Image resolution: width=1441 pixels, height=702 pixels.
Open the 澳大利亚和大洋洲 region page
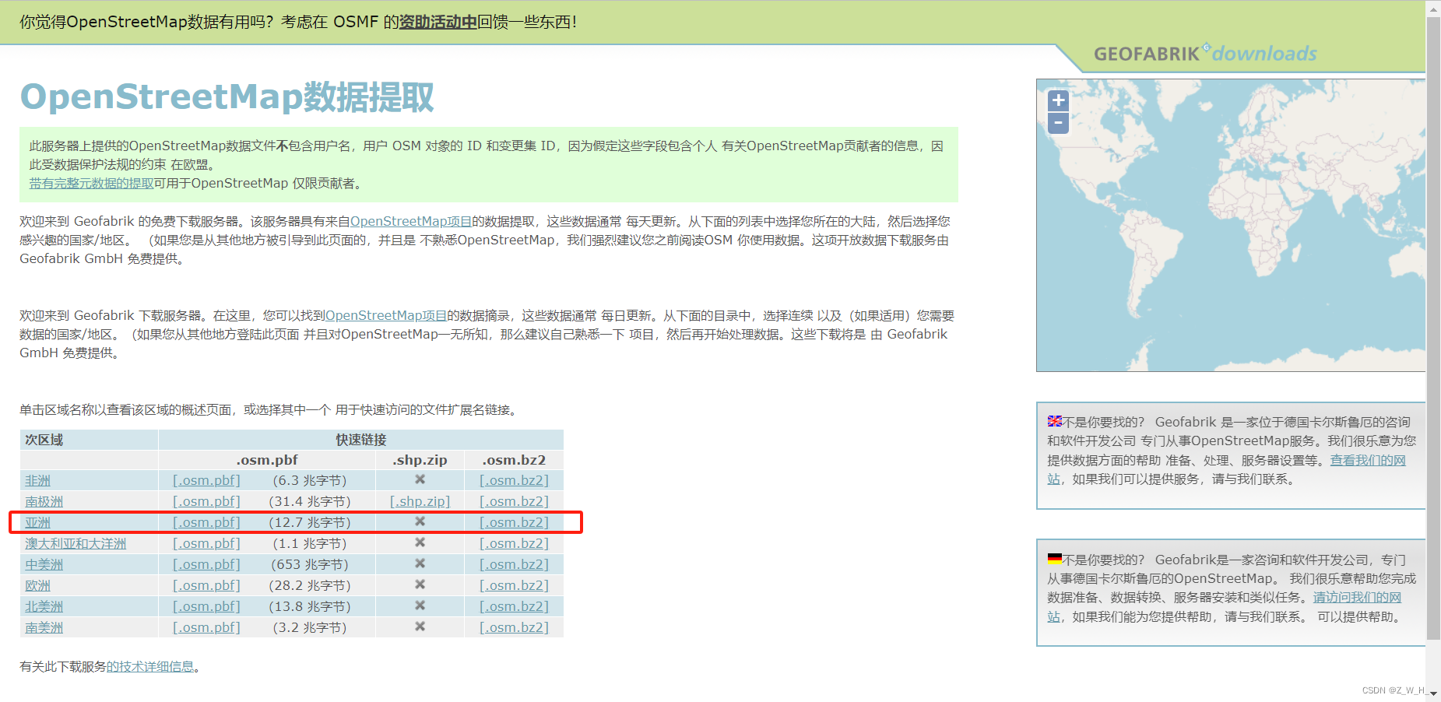pyautogui.click(x=76, y=544)
